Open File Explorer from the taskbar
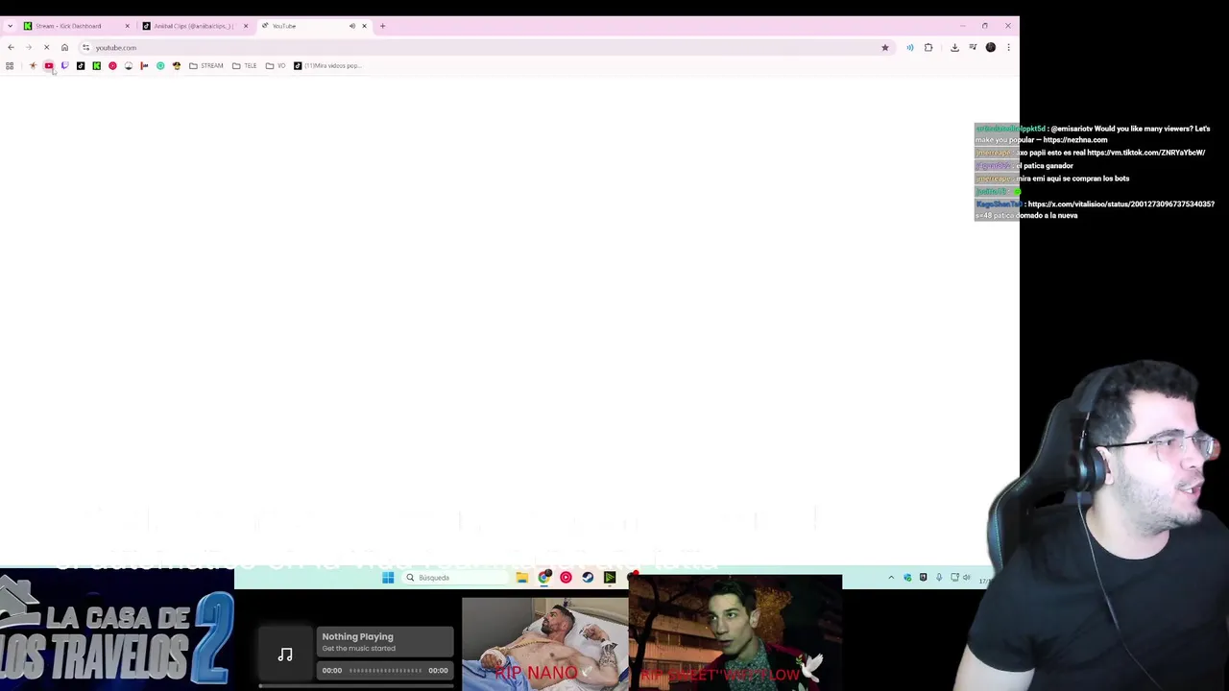The width and height of the screenshot is (1229, 691). point(521,578)
